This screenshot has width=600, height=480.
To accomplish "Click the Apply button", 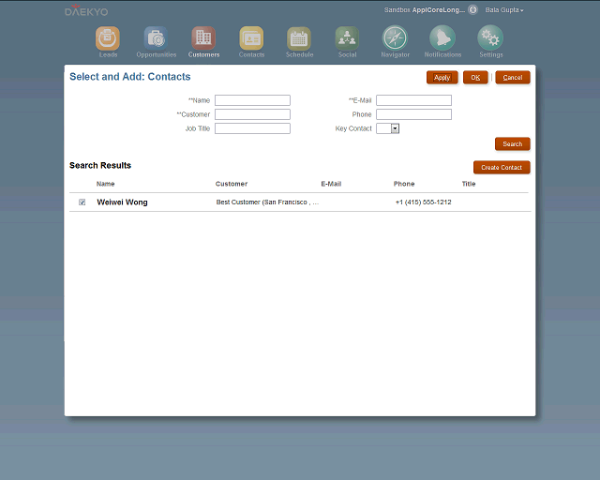I will 442,77.
